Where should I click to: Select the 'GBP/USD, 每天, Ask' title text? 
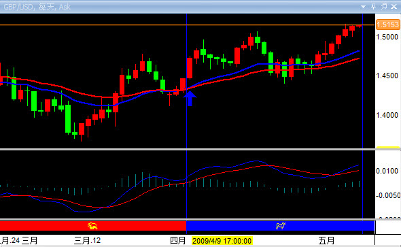(37, 7)
